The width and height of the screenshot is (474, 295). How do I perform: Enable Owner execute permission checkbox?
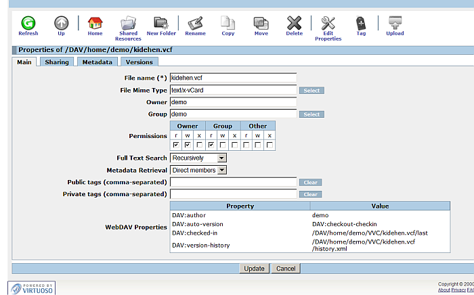(x=199, y=145)
